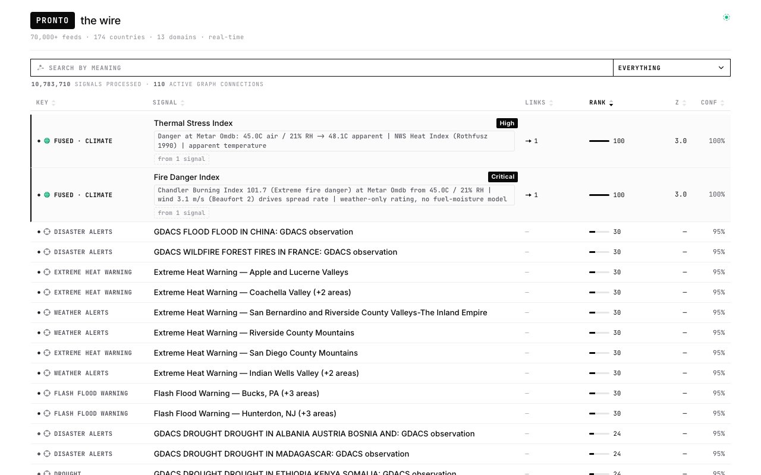Click crosshair icon for Riverside County Mountains row
Viewport: 761px width, 475px height.
47,332
